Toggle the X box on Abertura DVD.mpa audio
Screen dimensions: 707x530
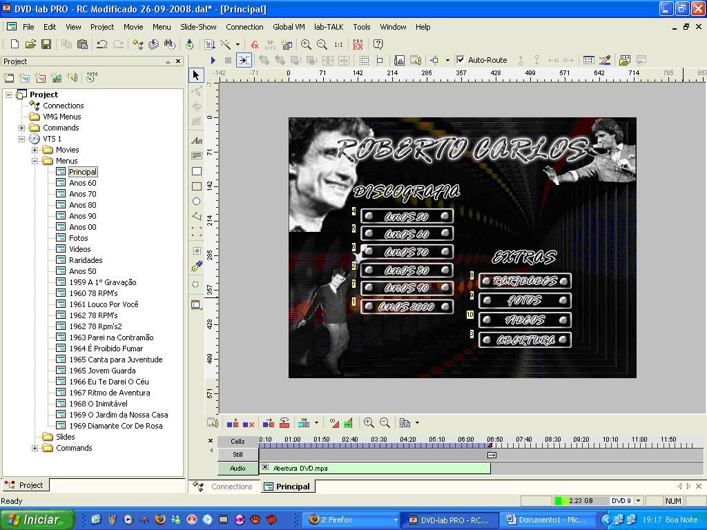265,467
